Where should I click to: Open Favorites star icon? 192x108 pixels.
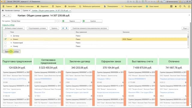176,6
